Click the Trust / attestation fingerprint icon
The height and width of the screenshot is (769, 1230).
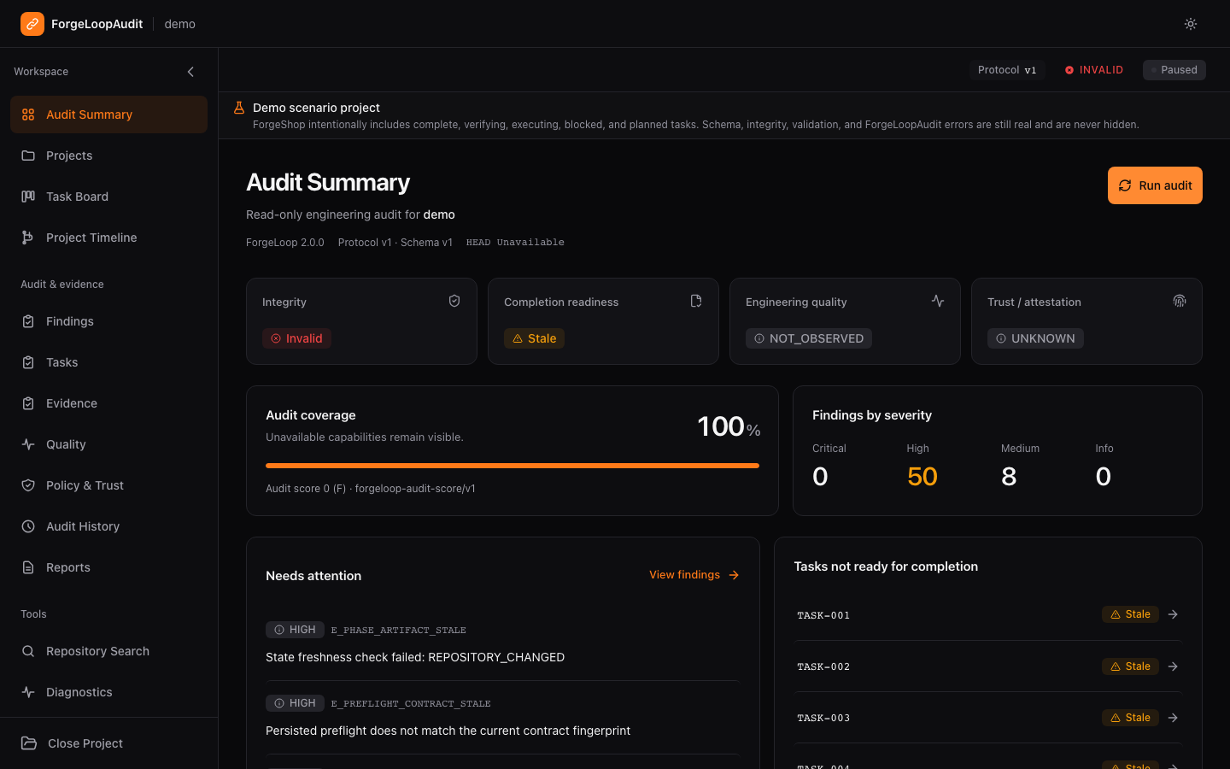pyautogui.click(x=1180, y=301)
